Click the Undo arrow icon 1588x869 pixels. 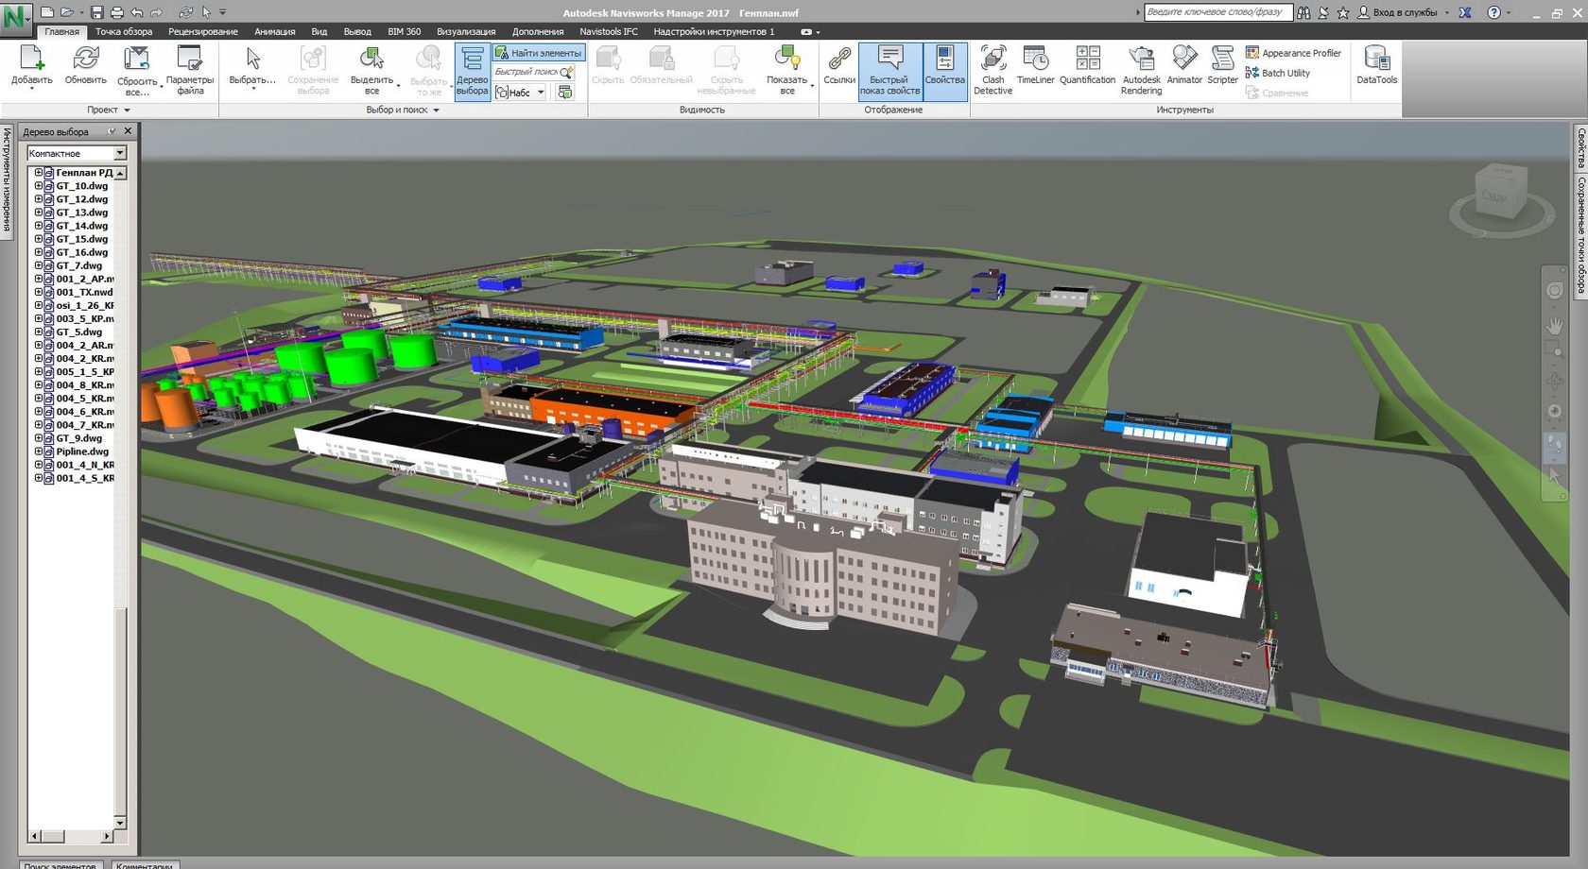click(137, 12)
